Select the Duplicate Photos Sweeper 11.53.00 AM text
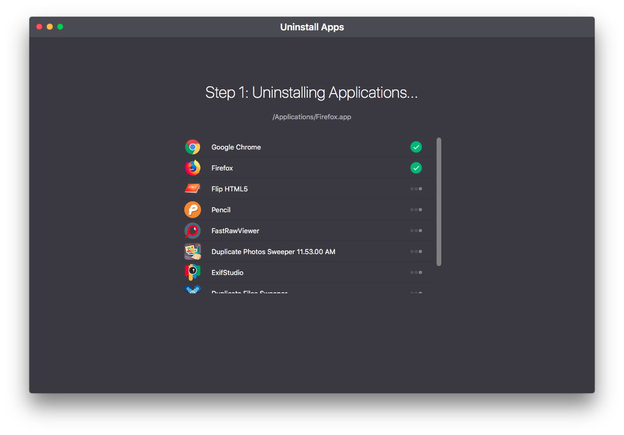Image resolution: width=624 pixels, height=435 pixels. click(x=273, y=251)
